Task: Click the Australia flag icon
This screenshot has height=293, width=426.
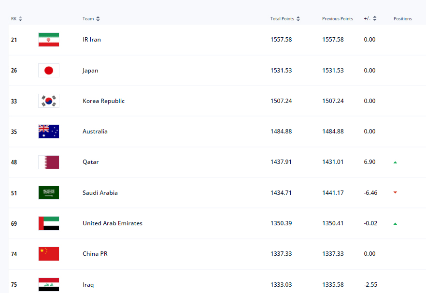Action: point(49,132)
